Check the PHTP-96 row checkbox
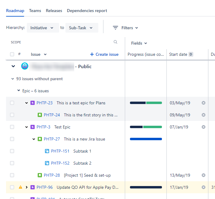The height and width of the screenshot is (199, 215). (x=12, y=187)
